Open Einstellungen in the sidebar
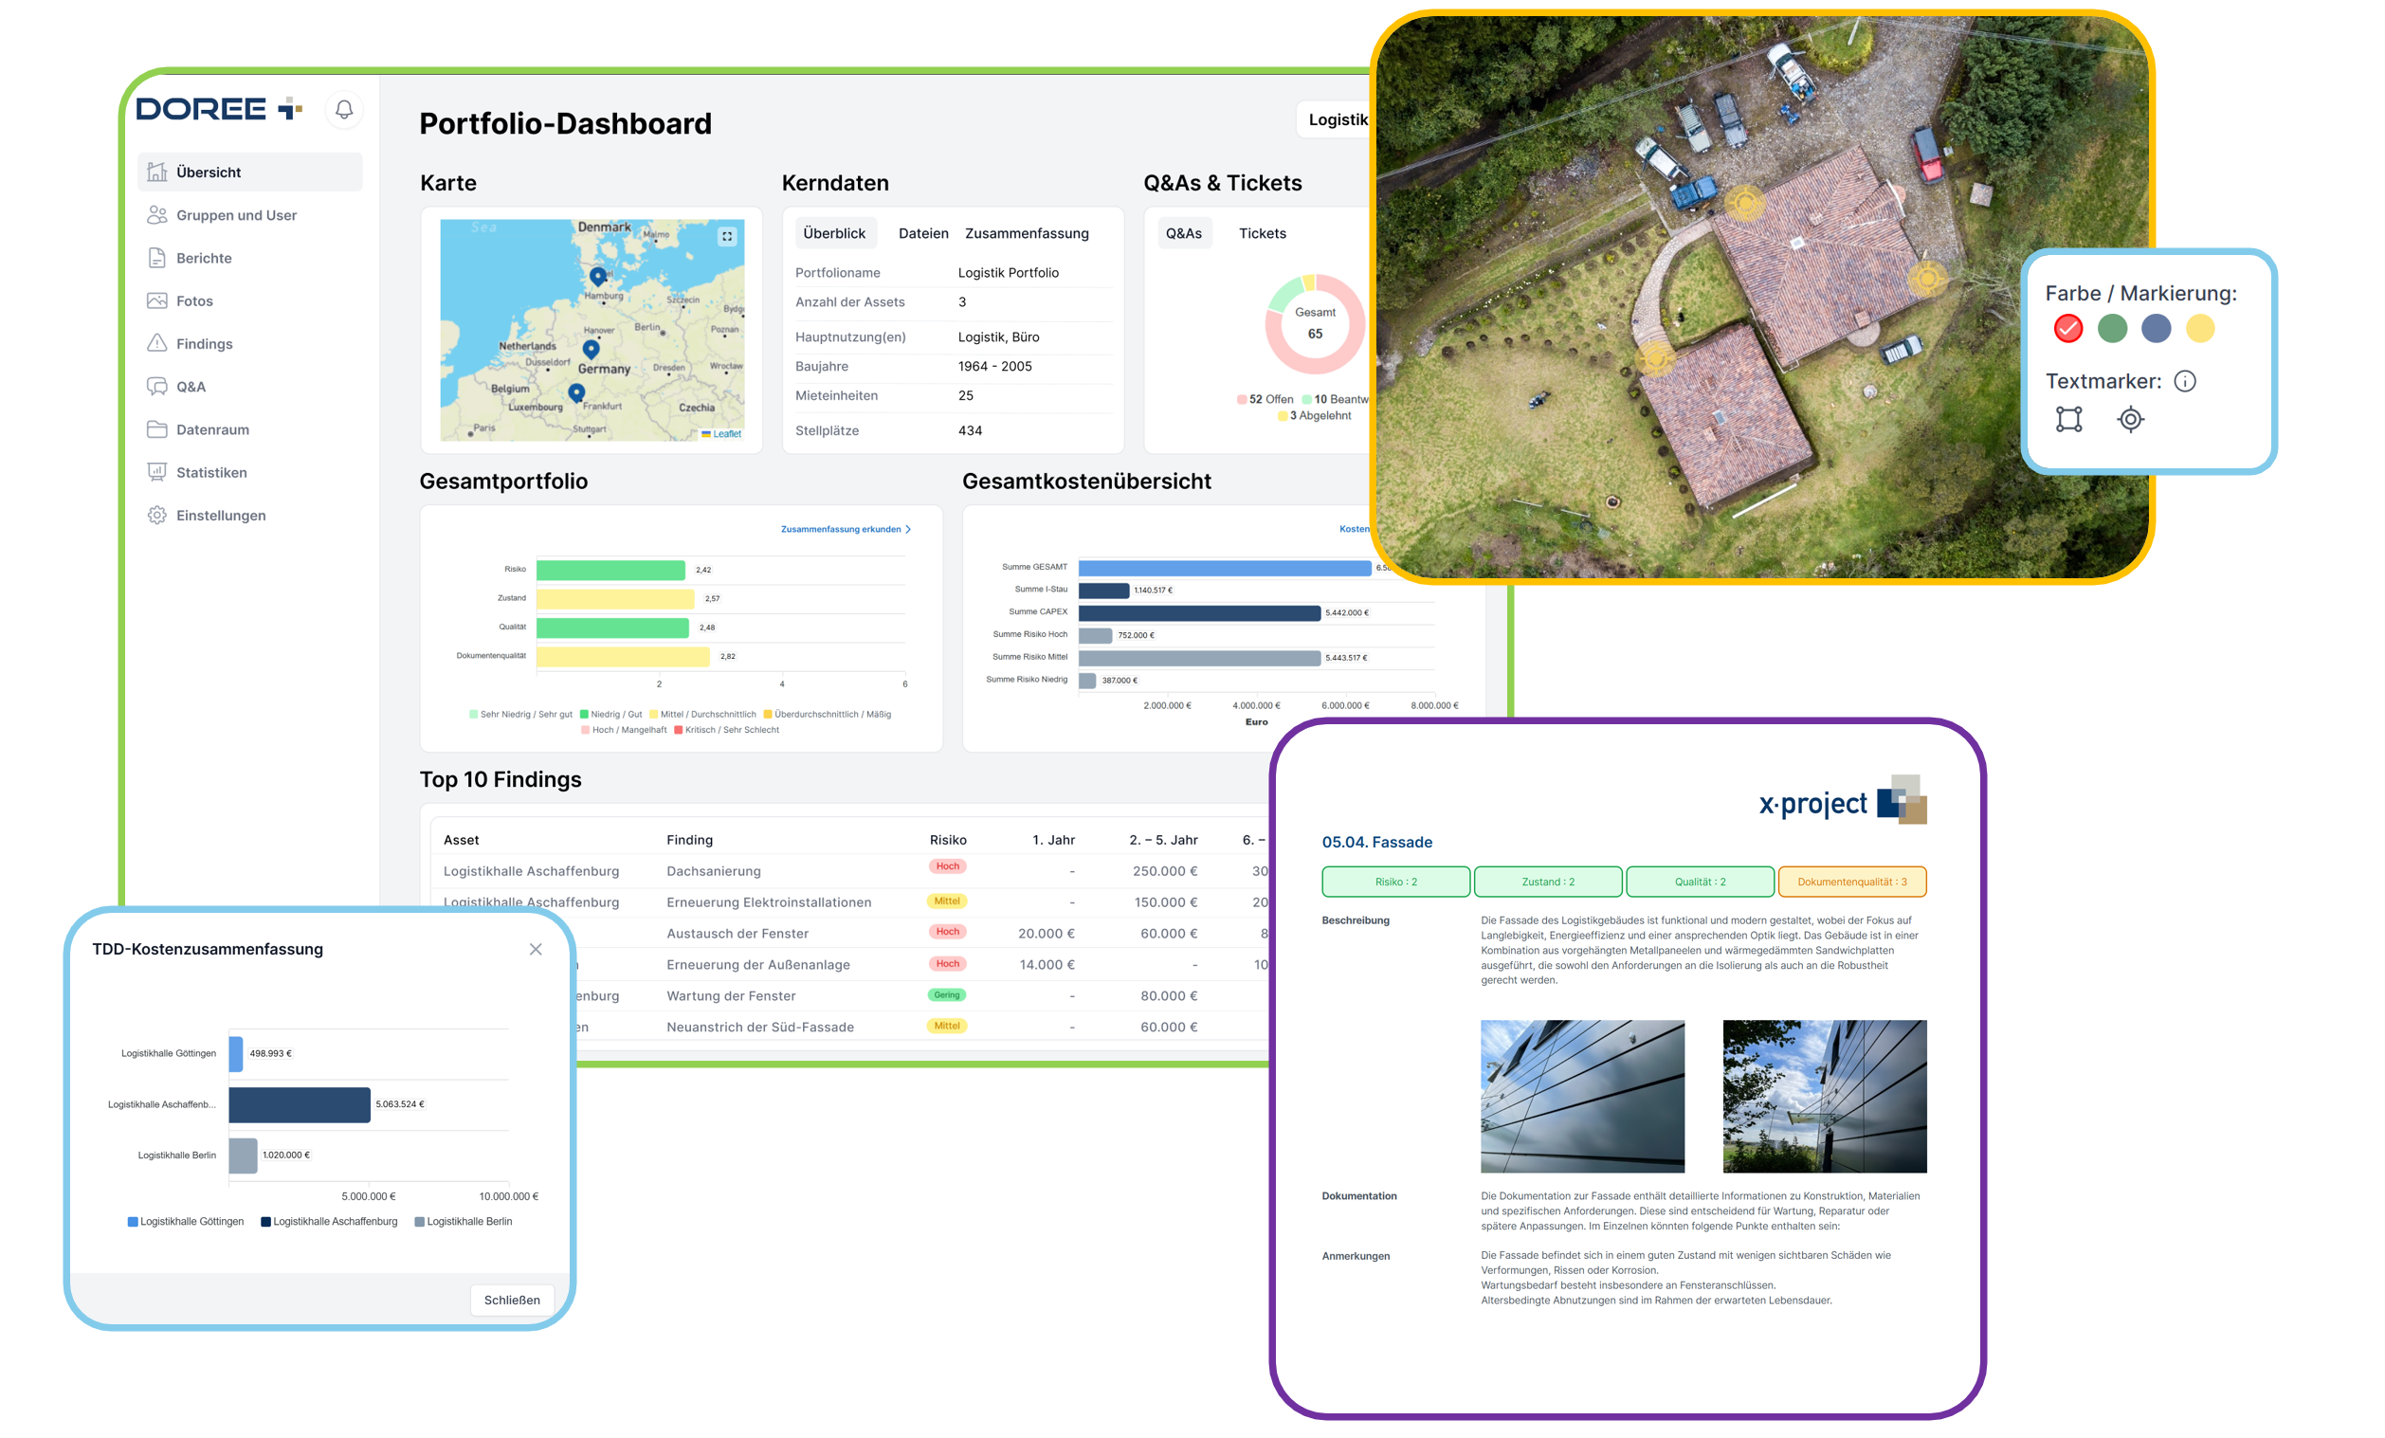2385x1438 pixels. coord(221,515)
